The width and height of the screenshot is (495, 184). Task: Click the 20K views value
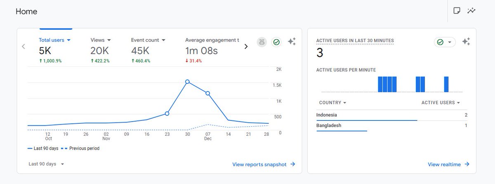[x=100, y=51]
